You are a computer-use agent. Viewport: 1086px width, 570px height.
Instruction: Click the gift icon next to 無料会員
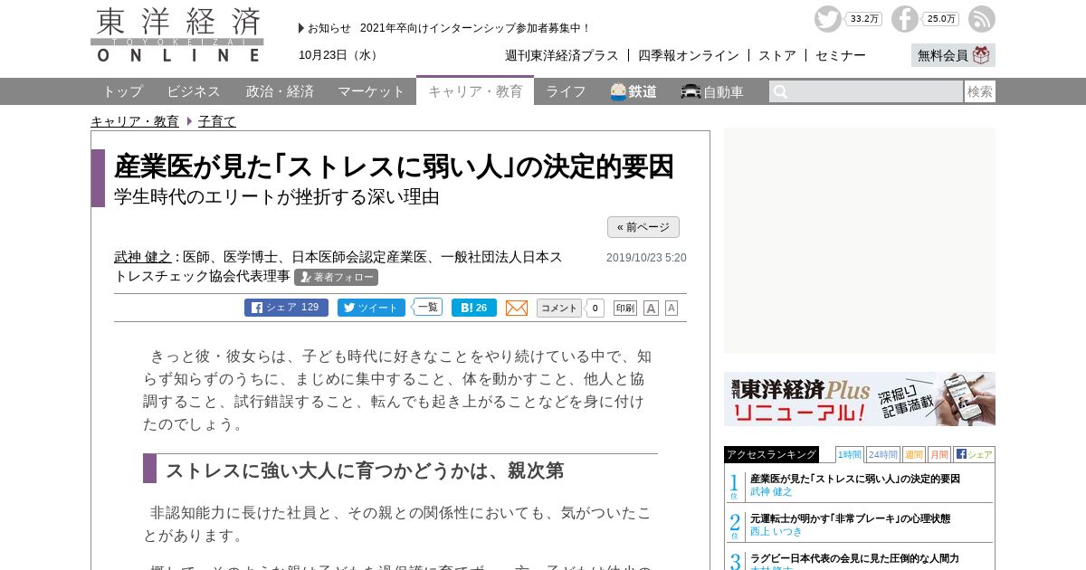pos(982,55)
